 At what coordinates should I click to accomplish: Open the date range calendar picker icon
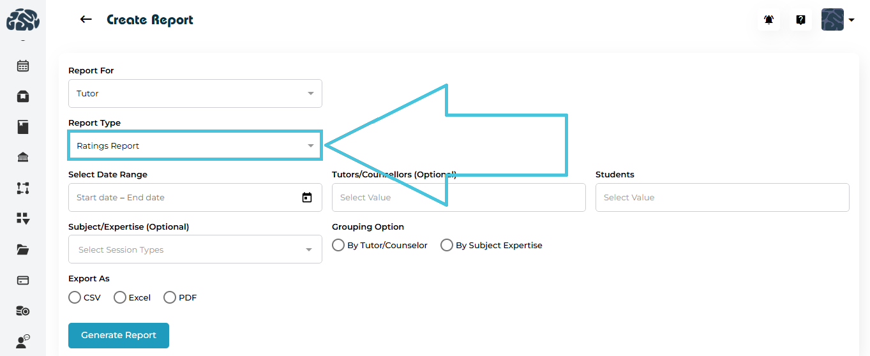point(307,198)
